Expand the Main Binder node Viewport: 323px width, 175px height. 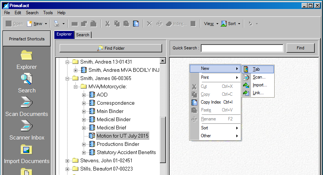(x=84, y=111)
